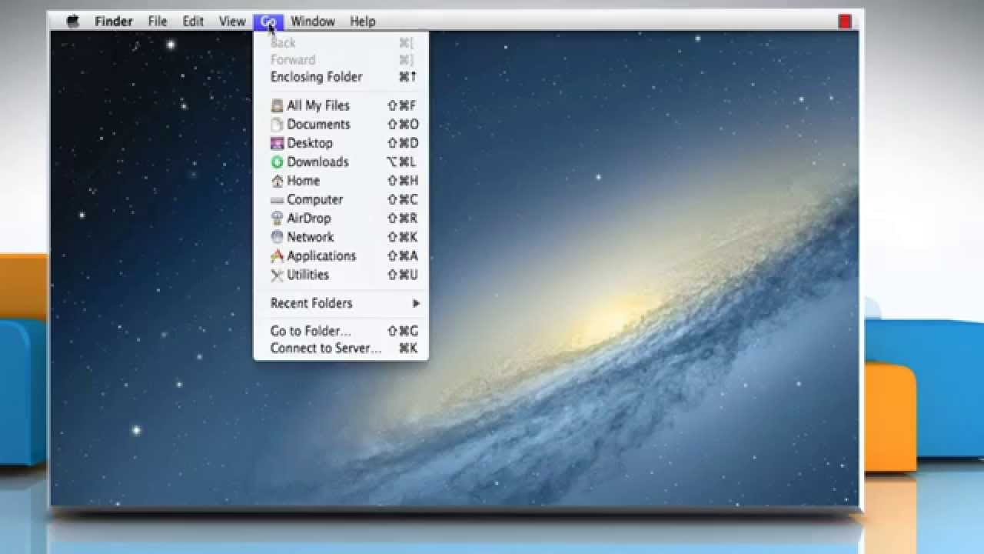The width and height of the screenshot is (984, 554).
Task: Close the highlighted Go menu
Action: click(x=268, y=22)
